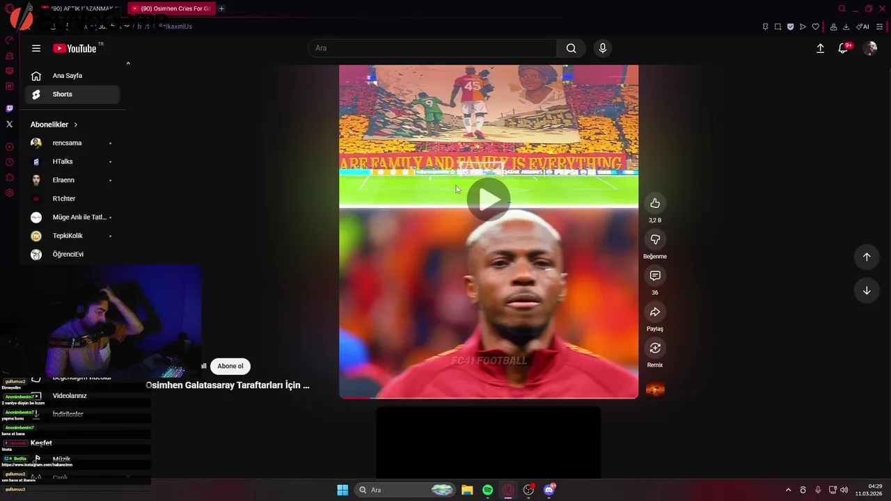Collapse sidebar section with up chevron
The image size is (891, 501).
tap(128, 63)
